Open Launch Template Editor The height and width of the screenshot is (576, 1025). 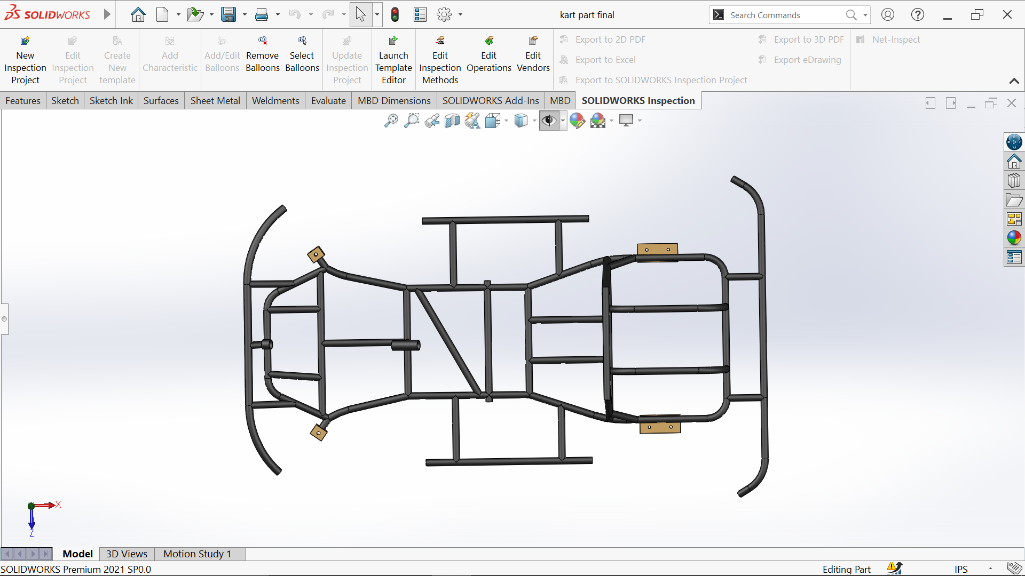pyautogui.click(x=393, y=60)
